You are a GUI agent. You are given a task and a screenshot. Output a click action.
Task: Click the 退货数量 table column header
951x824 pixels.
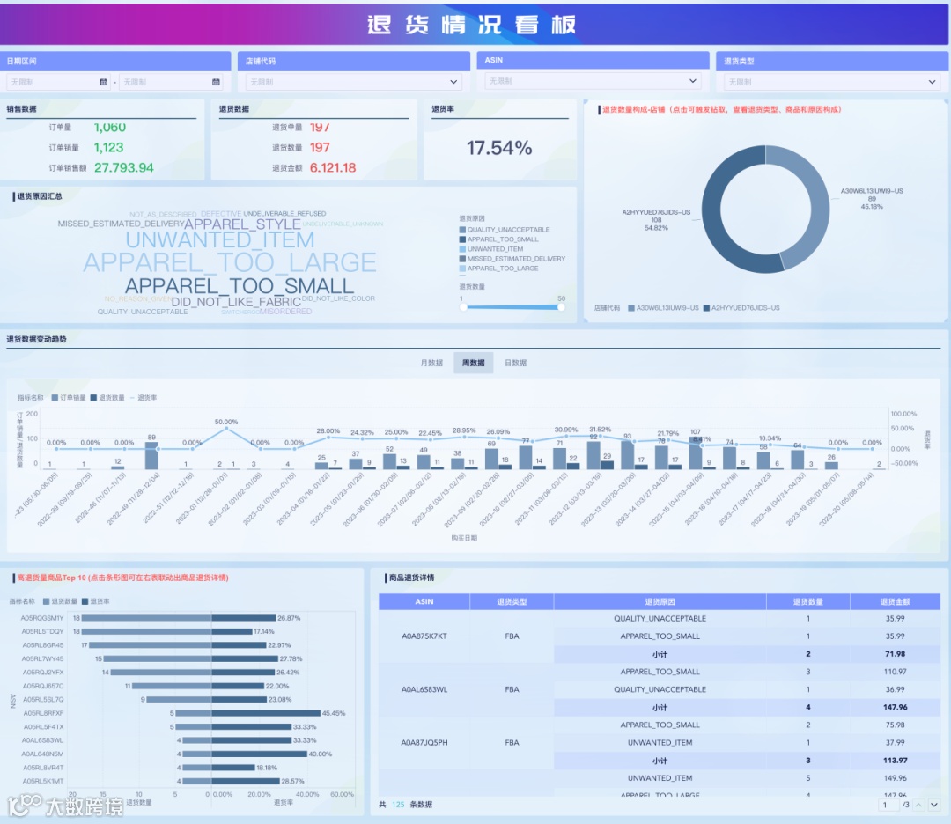pos(807,601)
